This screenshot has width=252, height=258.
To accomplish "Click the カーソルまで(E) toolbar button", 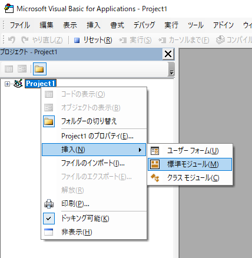I will pos(184,40).
